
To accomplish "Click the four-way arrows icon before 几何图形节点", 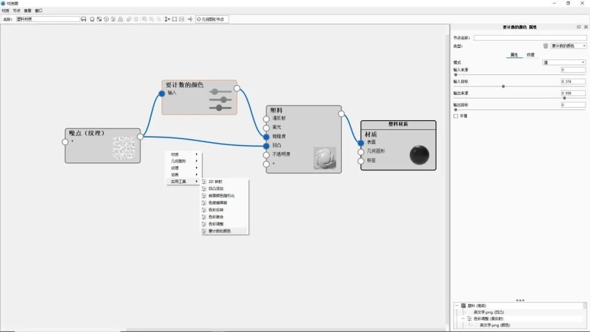I will (x=189, y=19).
